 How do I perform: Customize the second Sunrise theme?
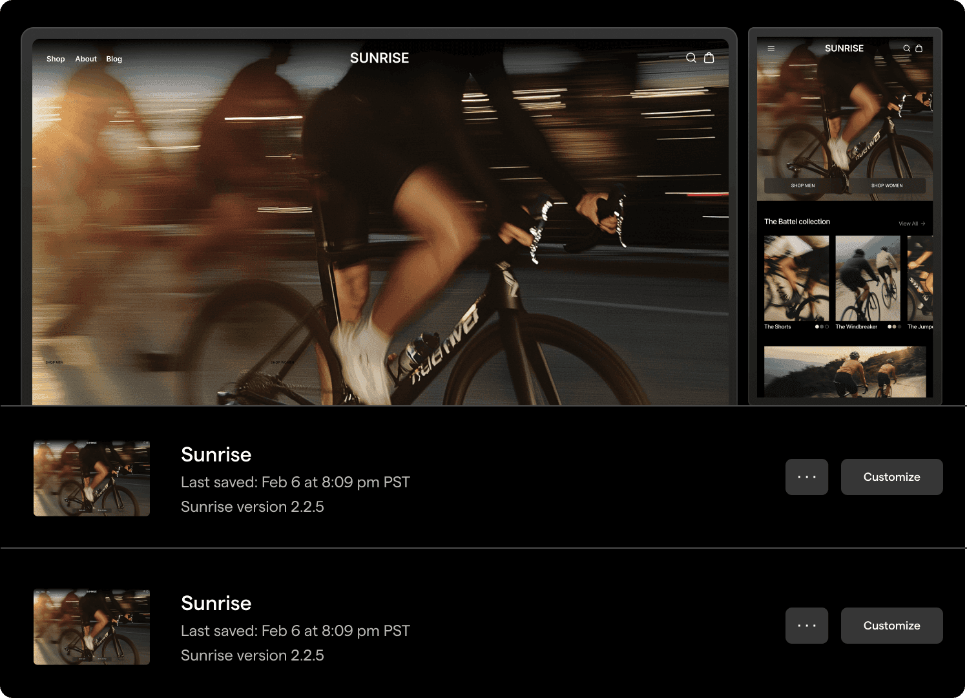tap(891, 626)
